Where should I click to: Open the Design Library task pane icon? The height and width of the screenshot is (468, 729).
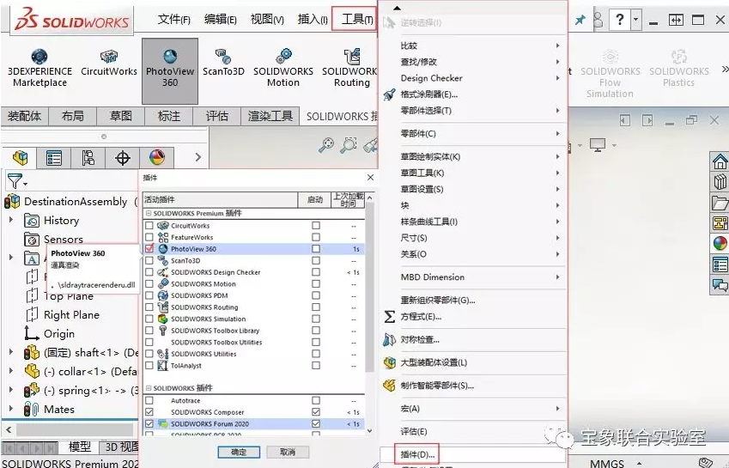click(x=720, y=182)
